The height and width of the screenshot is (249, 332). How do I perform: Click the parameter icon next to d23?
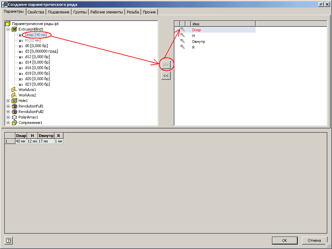(x=21, y=84)
